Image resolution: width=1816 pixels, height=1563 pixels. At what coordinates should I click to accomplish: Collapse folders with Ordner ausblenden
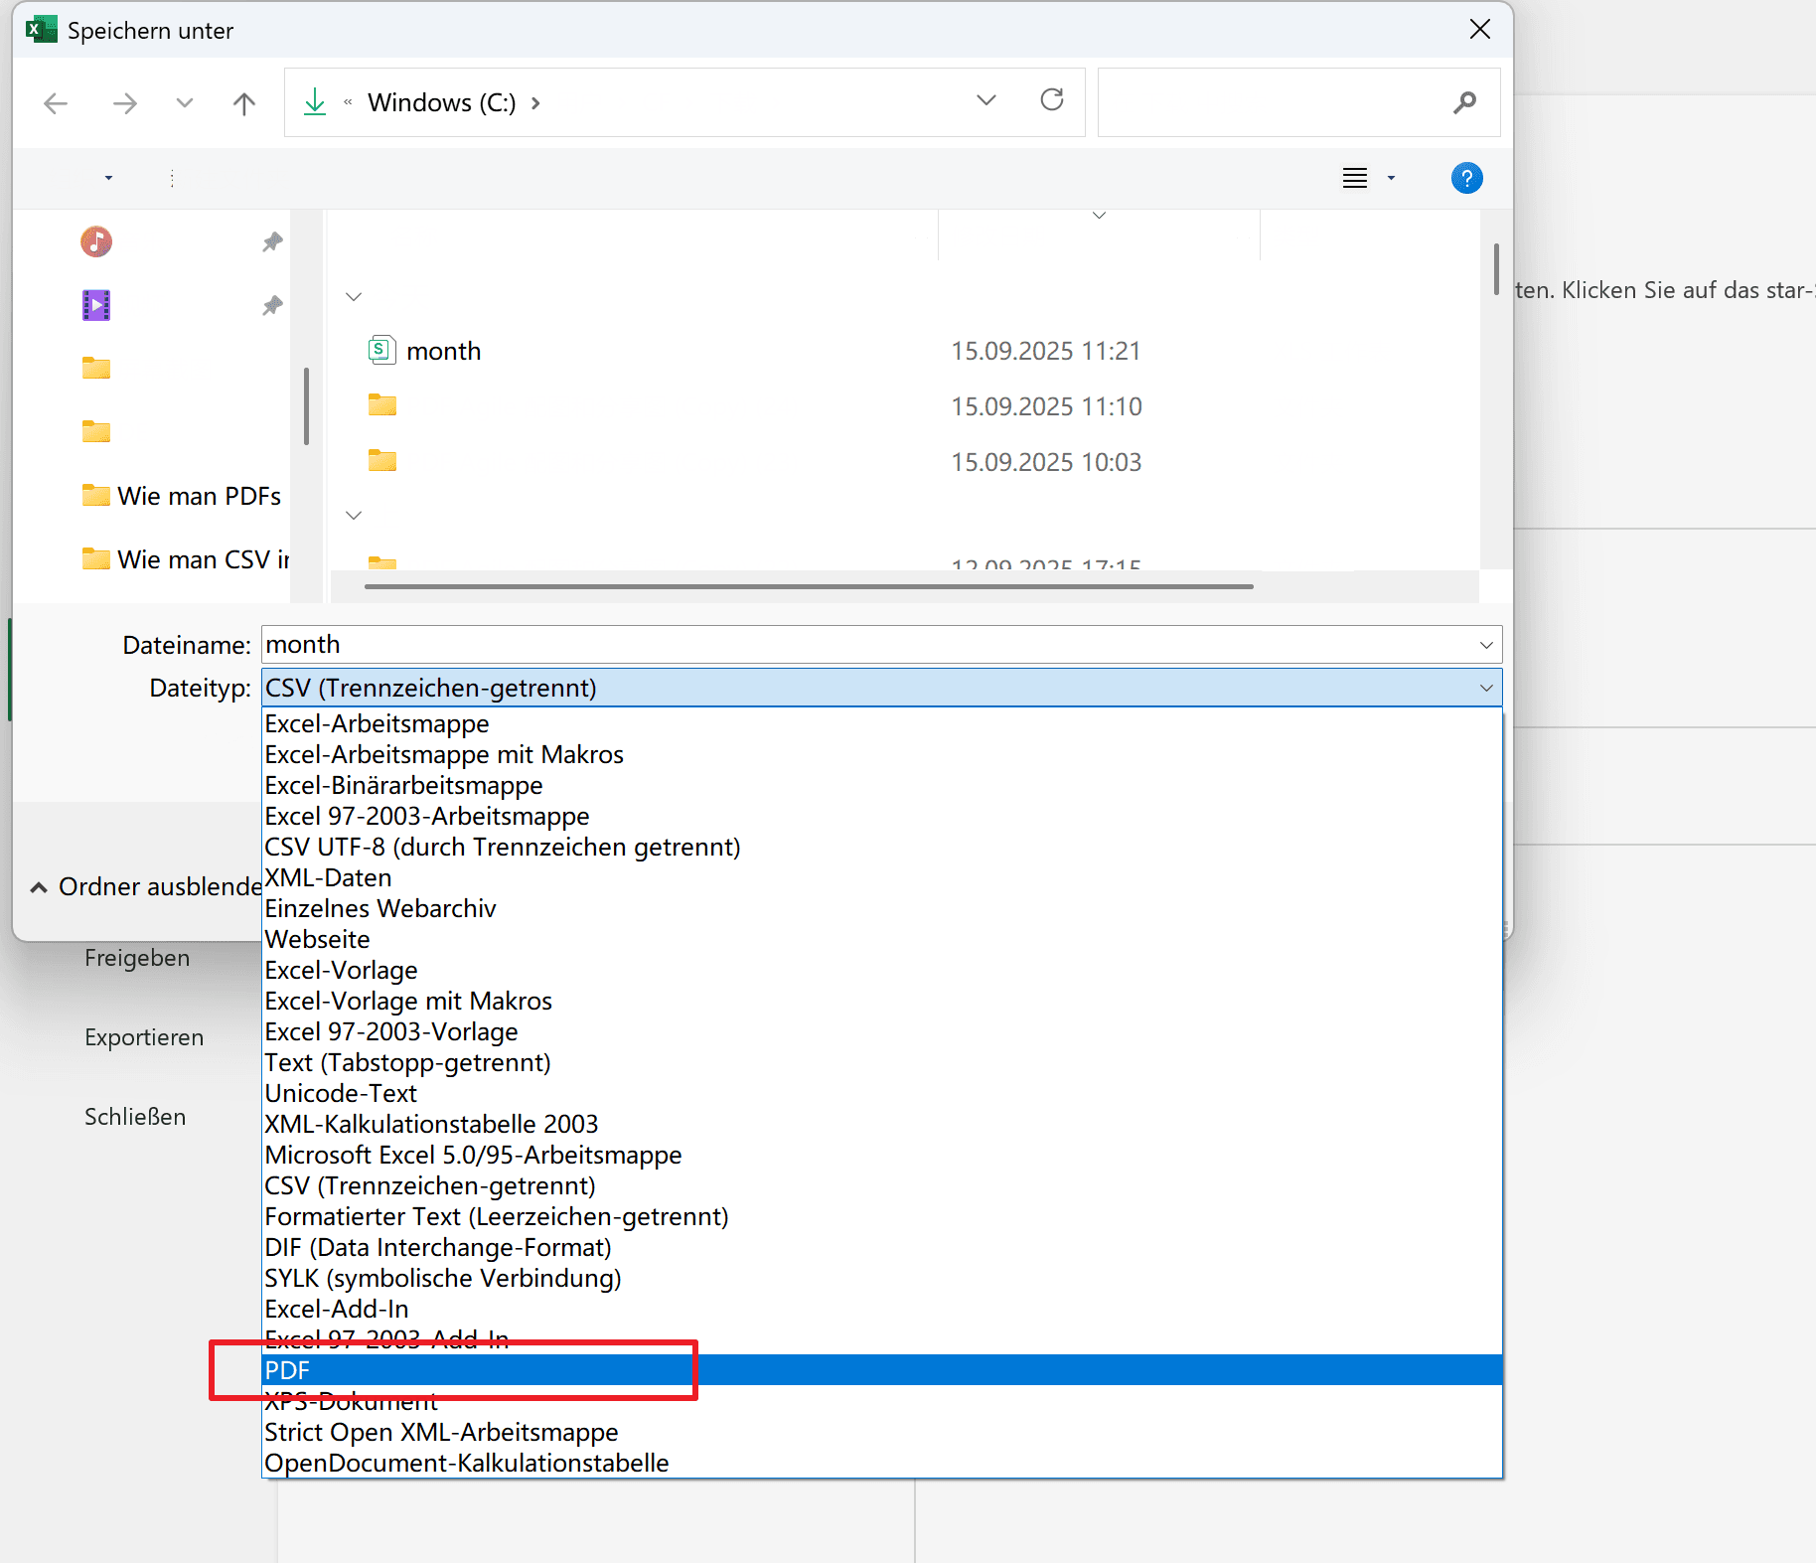click(145, 886)
